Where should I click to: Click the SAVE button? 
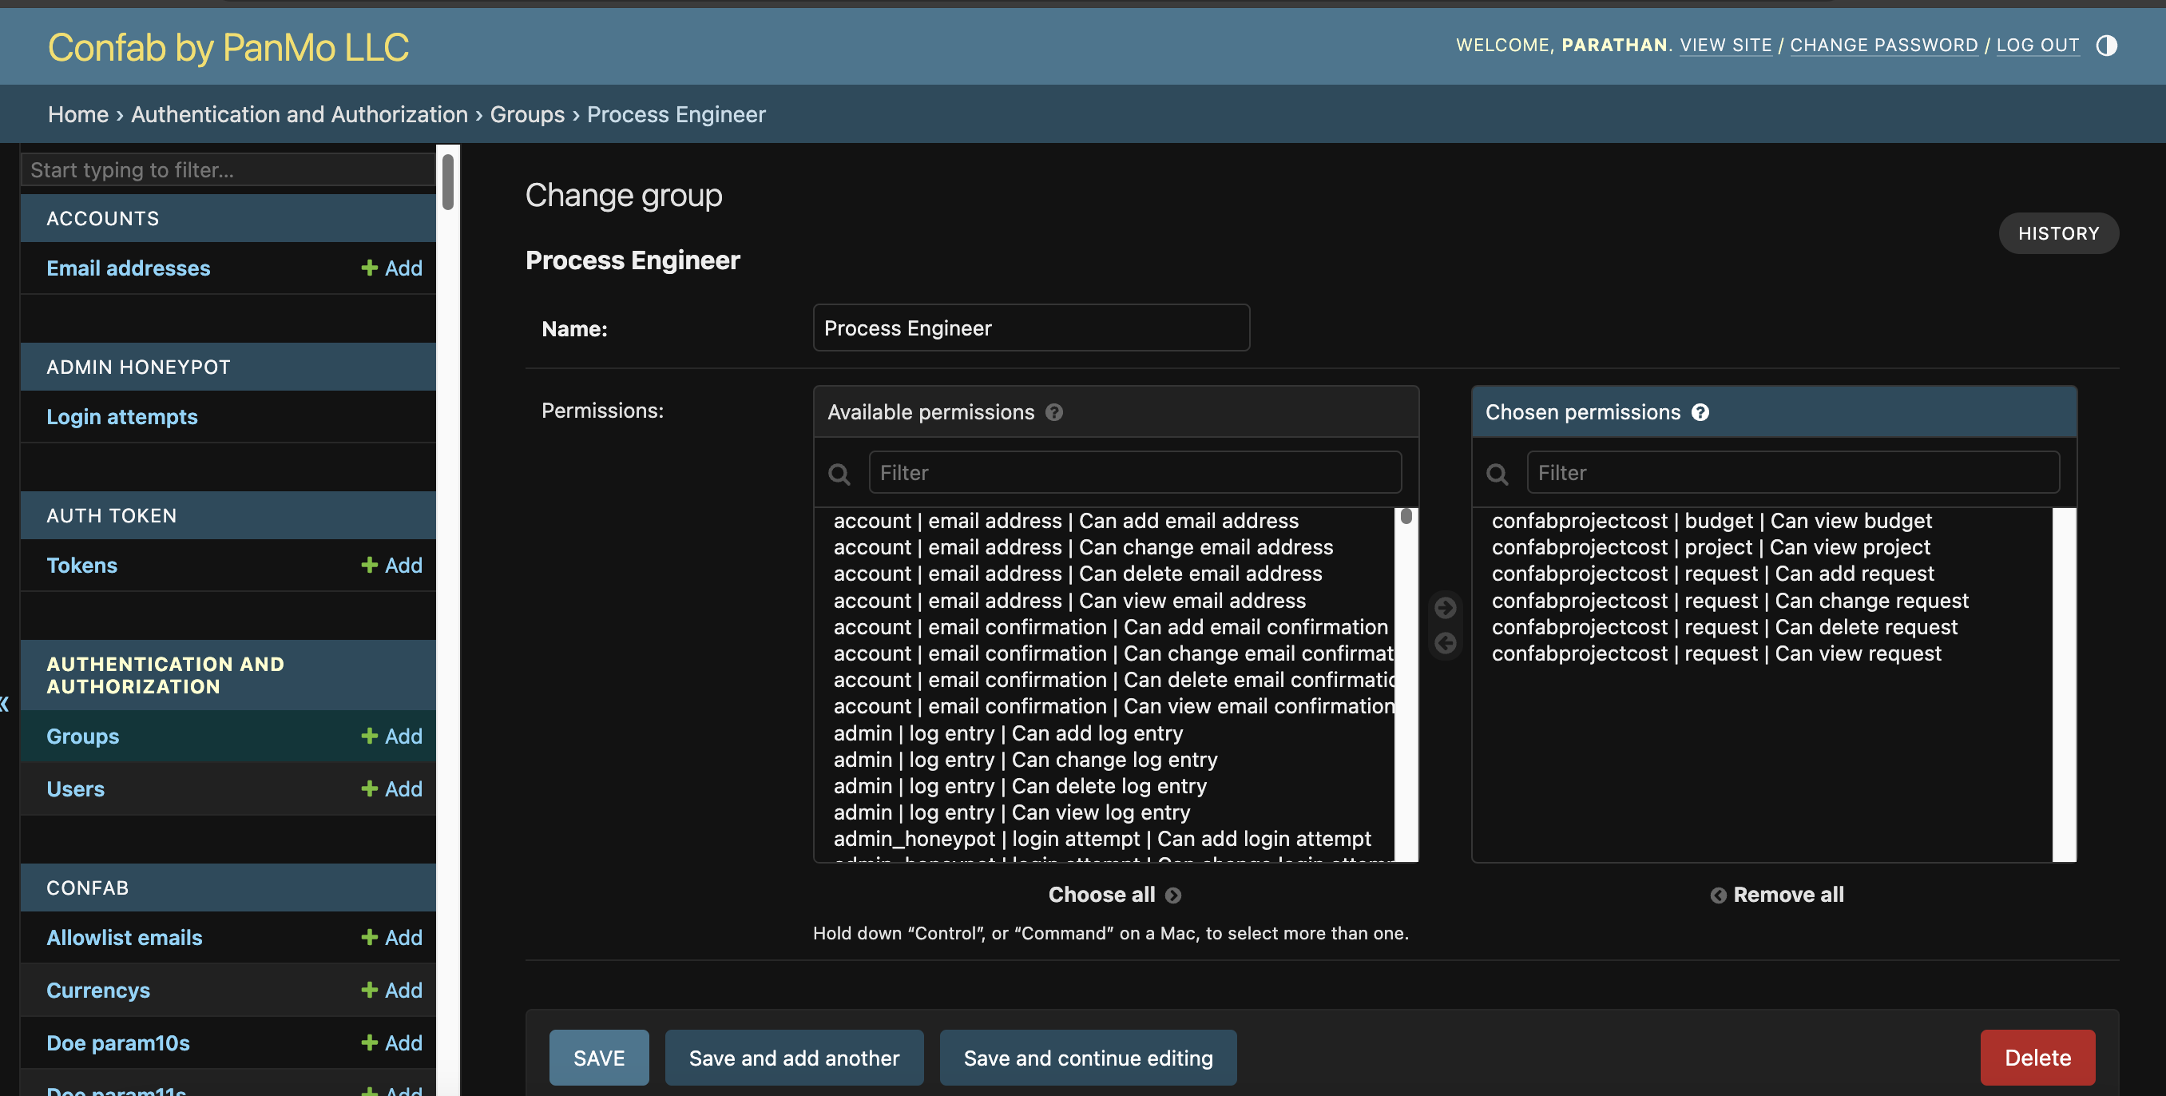pyautogui.click(x=599, y=1058)
